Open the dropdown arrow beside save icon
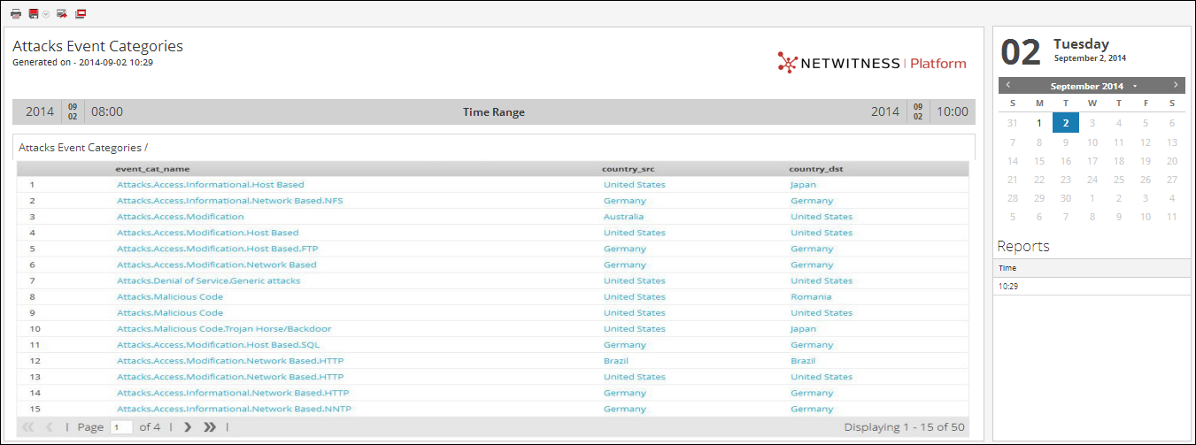 pos(46,14)
